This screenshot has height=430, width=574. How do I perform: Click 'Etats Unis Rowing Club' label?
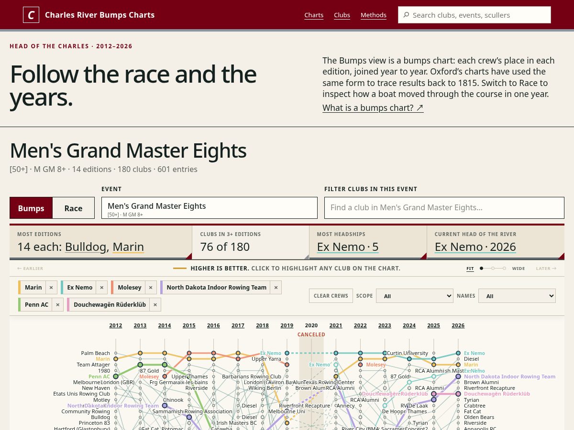coord(82,394)
